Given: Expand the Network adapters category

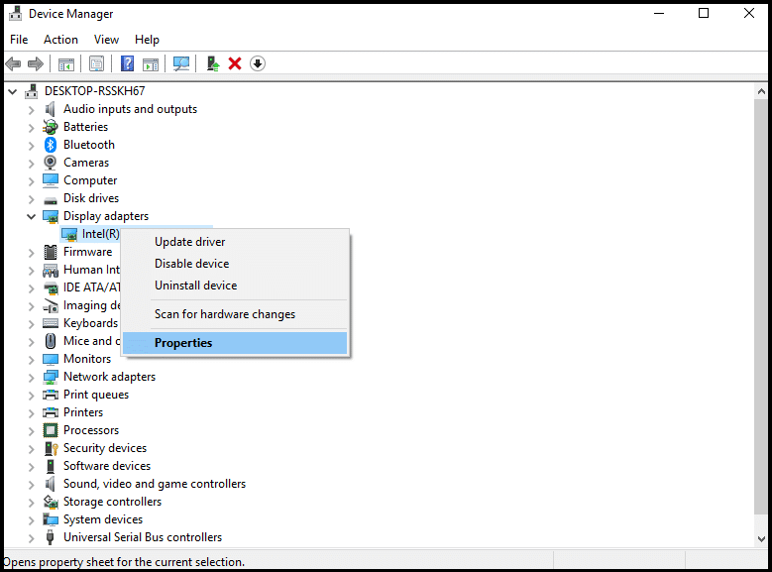Looking at the screenshot, I should coord(31,377).
